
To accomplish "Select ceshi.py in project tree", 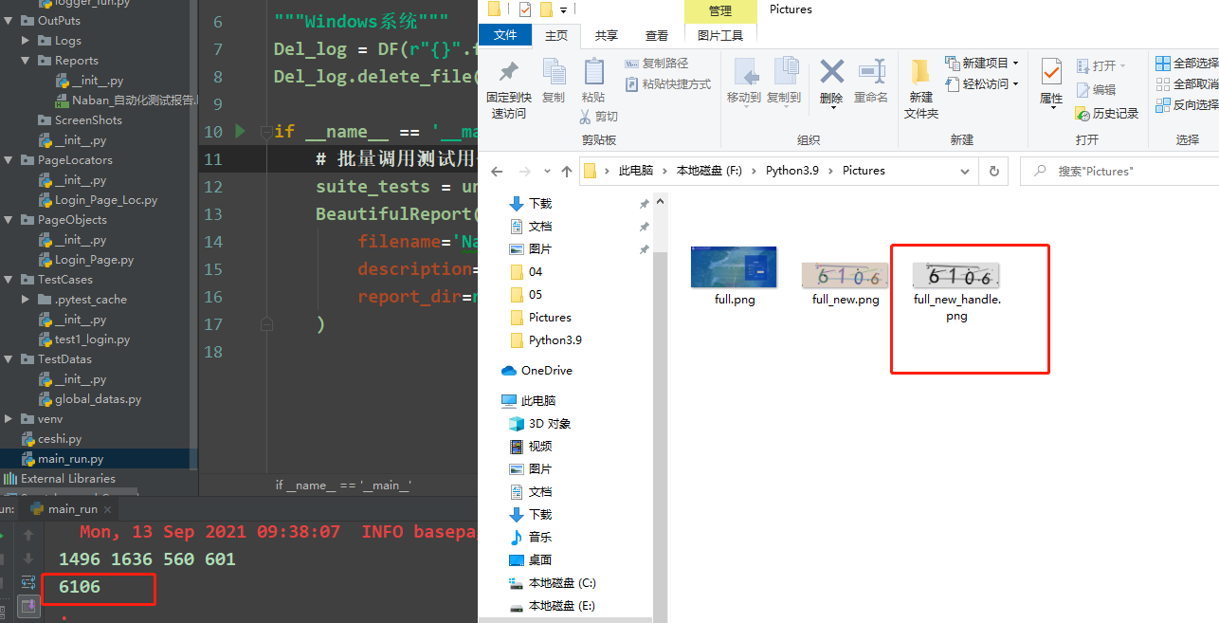I will click(x=52, y=439).
